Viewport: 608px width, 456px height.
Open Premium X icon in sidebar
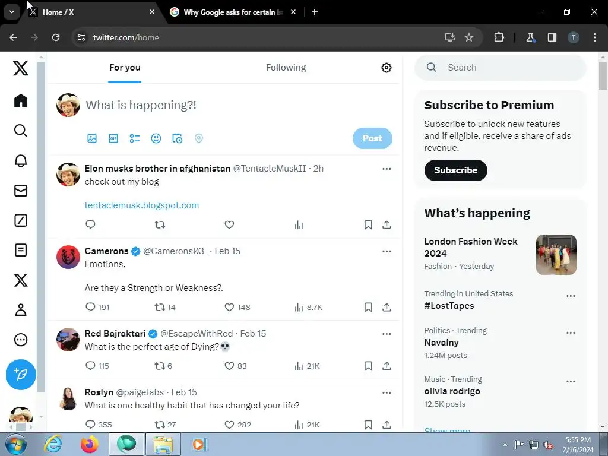(x=21, y=280)
